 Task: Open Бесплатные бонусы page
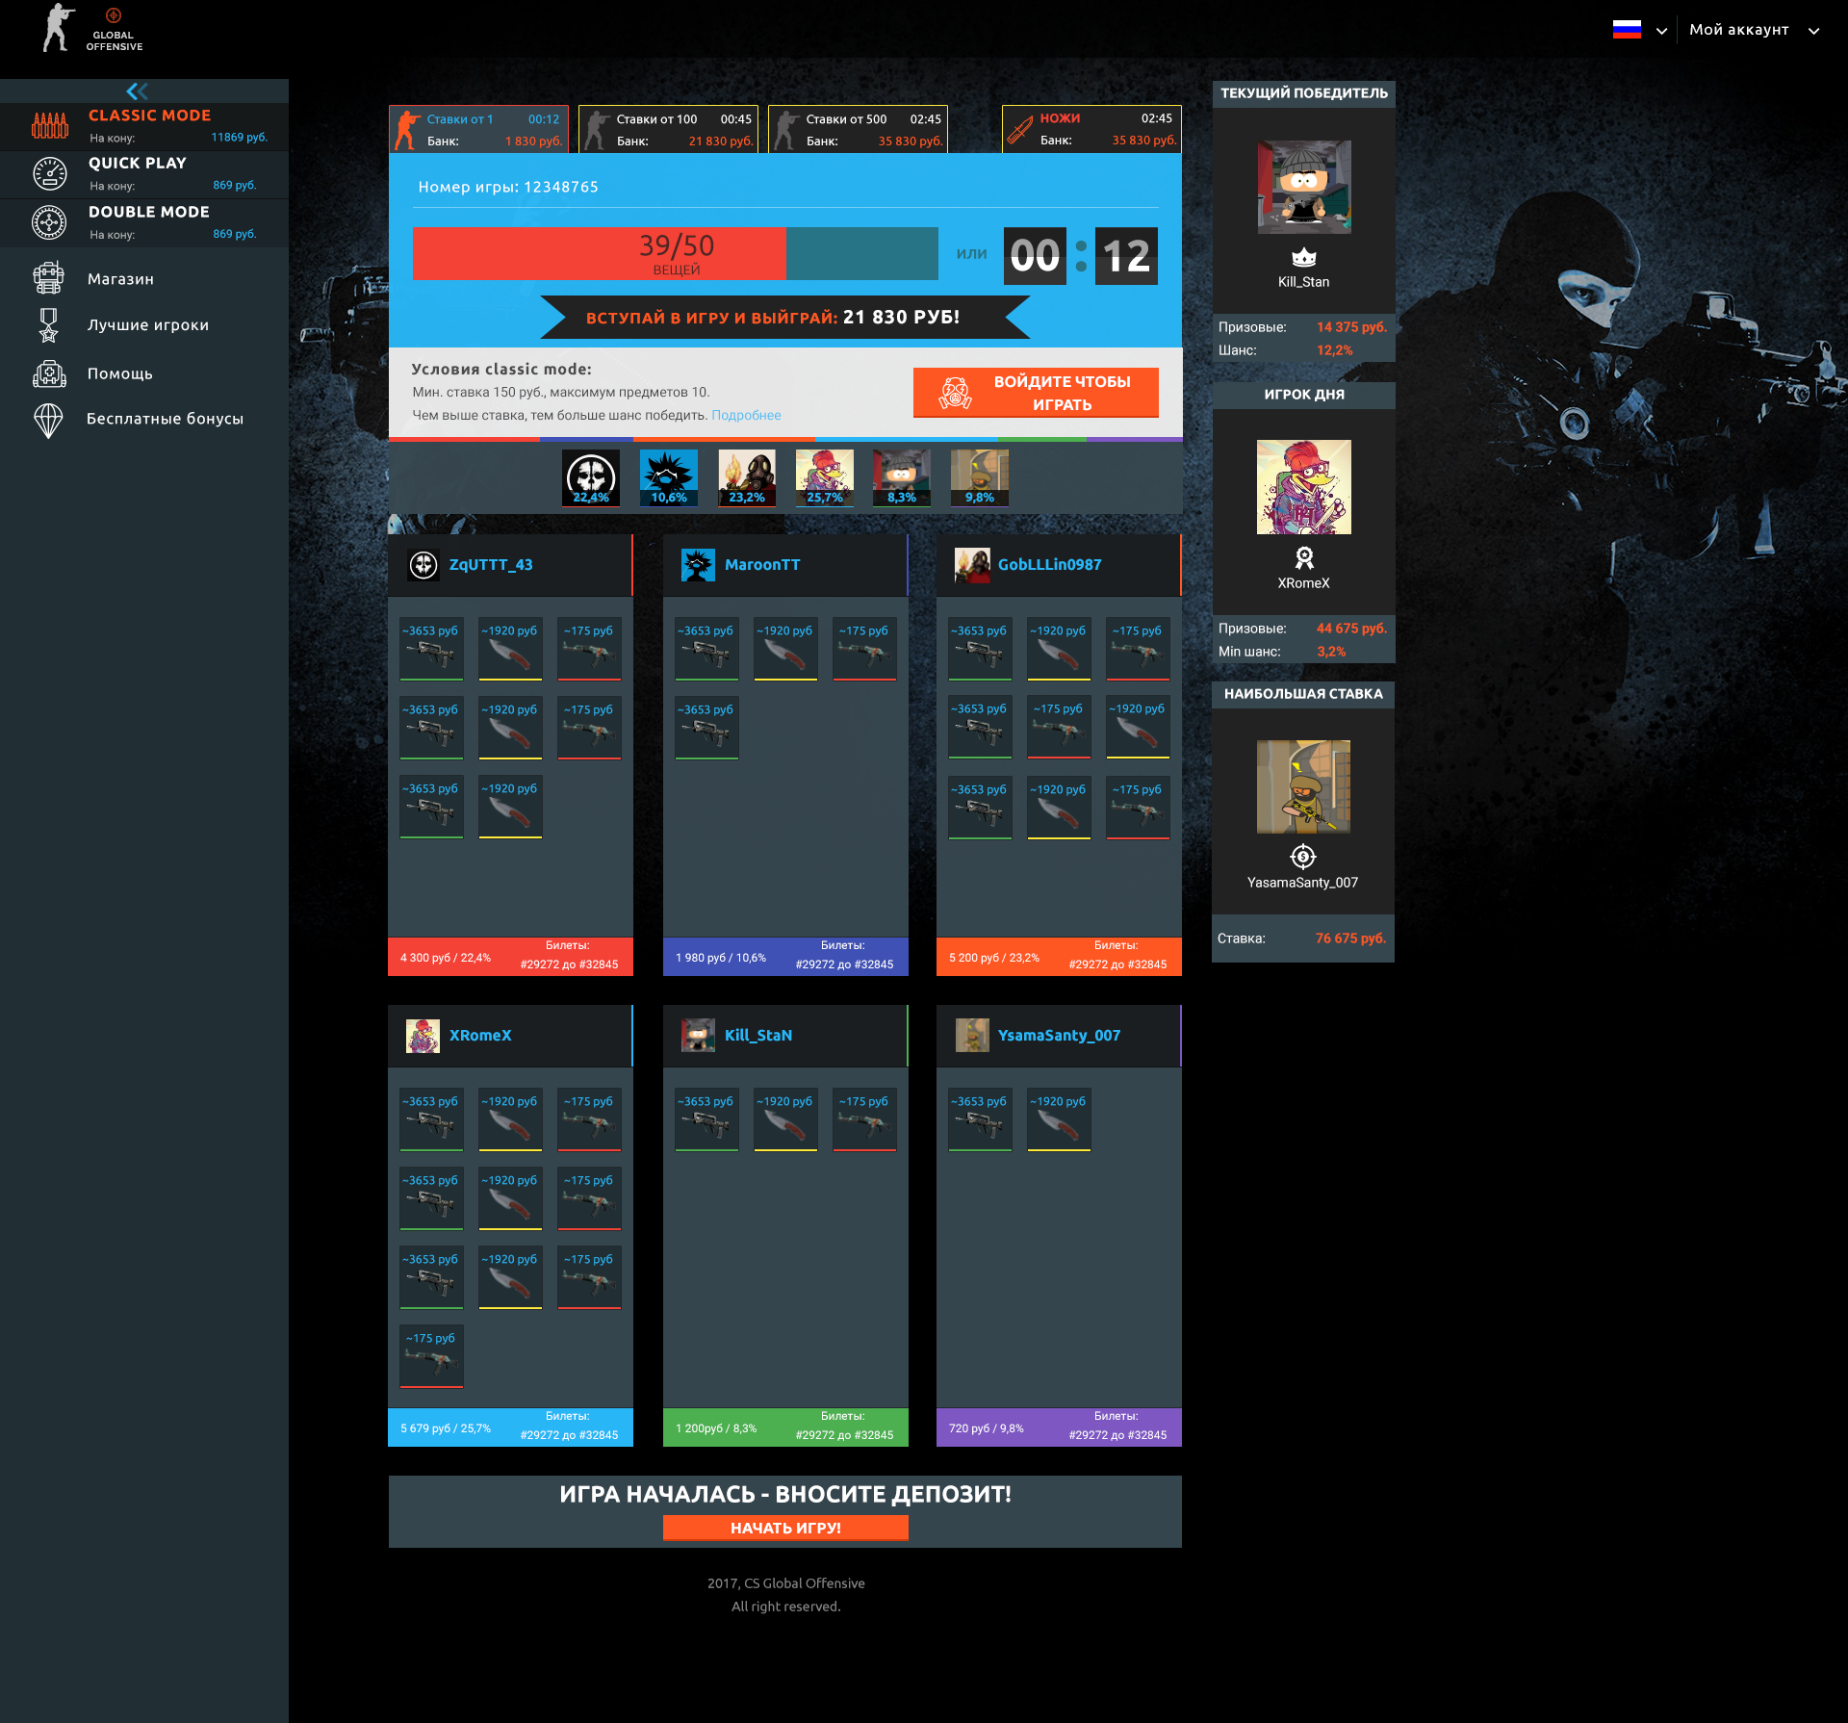[166, 418]
